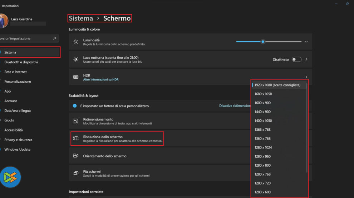Click the brightness slider handle
354x198 pixels.
point(263,42)
